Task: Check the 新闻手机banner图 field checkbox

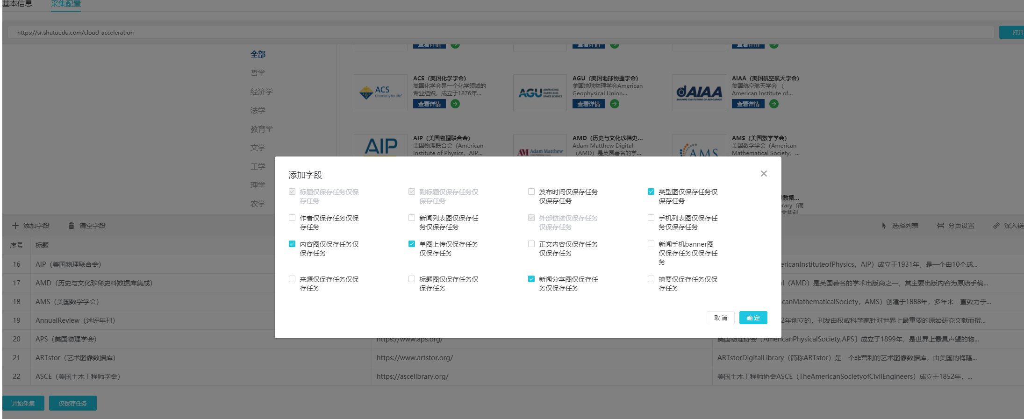Action: point(651,244)
